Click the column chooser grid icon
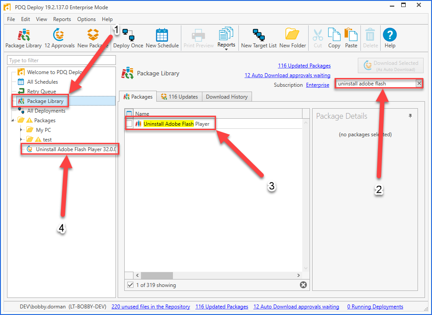The width and height of the screenshot is (432, 315). tap(129, 113)
